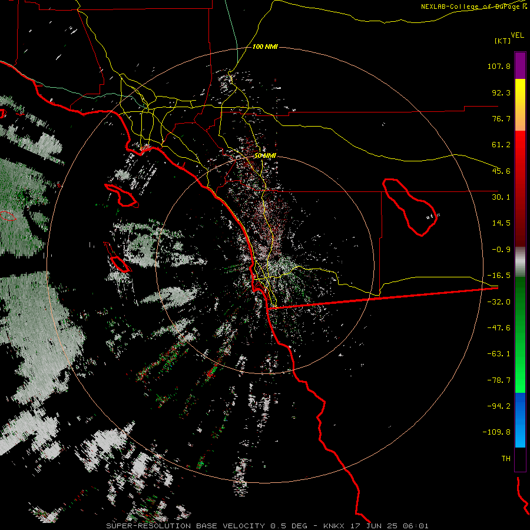
Task: Select the 107.8 legend value
Action: click(499, 66)
